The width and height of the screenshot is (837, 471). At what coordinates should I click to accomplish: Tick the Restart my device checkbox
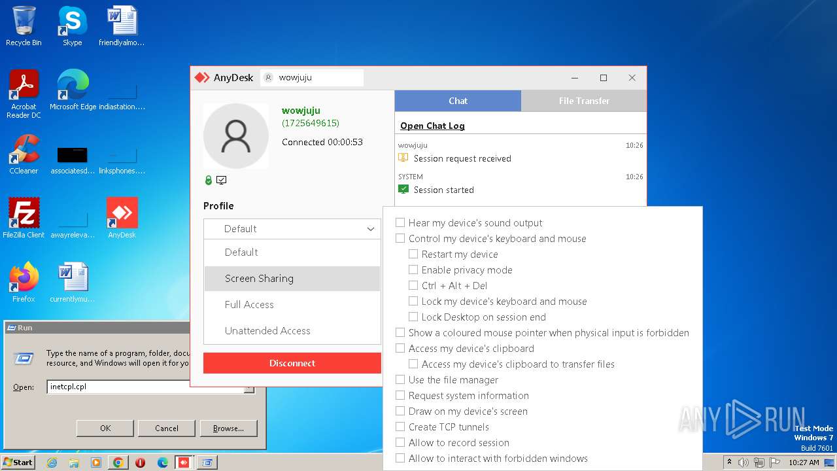pos(413,254)
